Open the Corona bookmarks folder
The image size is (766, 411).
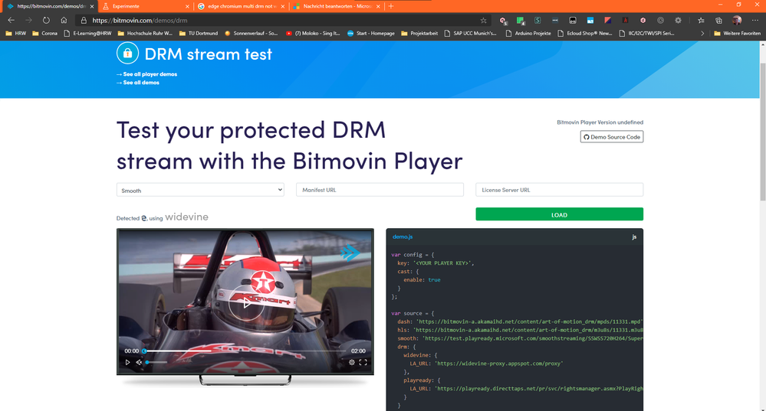[44, 34]
